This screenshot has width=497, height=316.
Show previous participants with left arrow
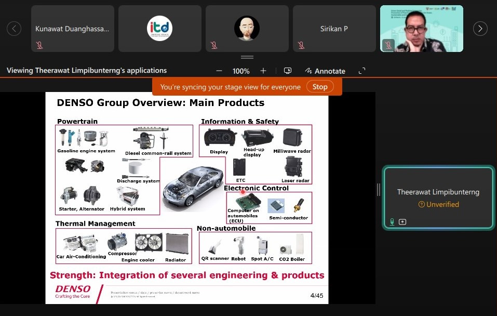14,29
